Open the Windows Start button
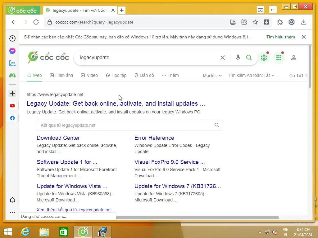The width and height of the screenshot is (318, 238). [x=8, y=232]
